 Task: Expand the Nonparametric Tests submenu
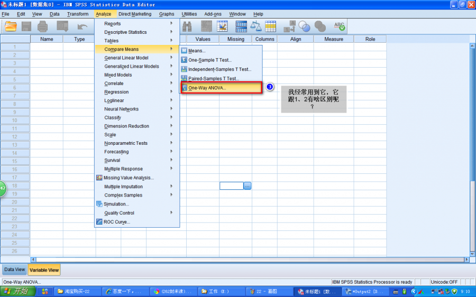pyautogui.click(x=137, y=143)
